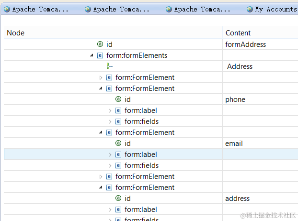Viewport: 298px width, 221px height.
Task: Expand form:label under the phone element
Action: coord(110,110)
